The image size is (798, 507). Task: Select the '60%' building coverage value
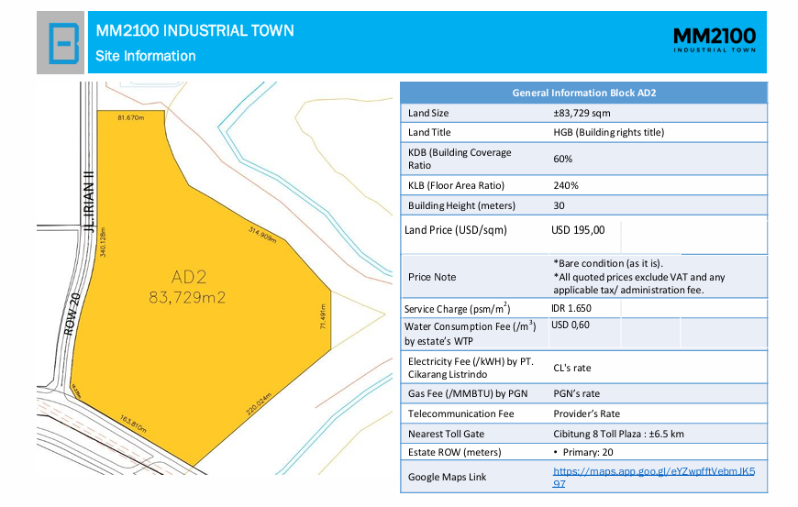563,159
